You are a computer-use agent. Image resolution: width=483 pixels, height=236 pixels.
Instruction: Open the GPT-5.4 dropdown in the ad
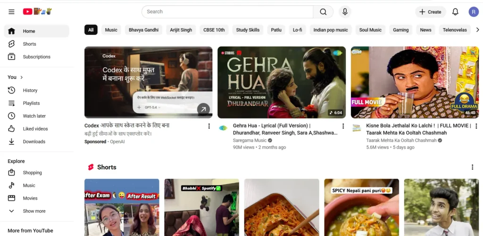click(153, 107)
